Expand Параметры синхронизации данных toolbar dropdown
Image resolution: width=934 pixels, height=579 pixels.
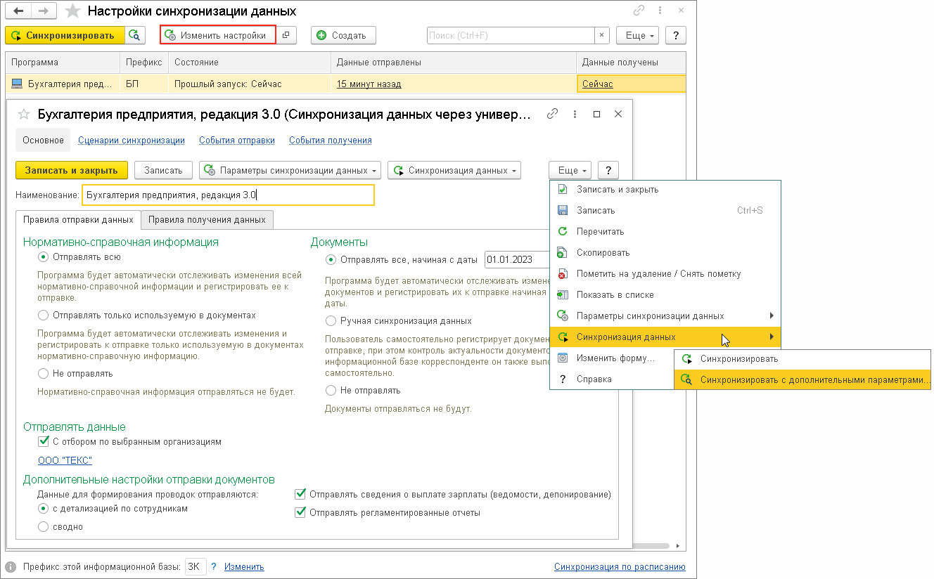tap(290, 170)
